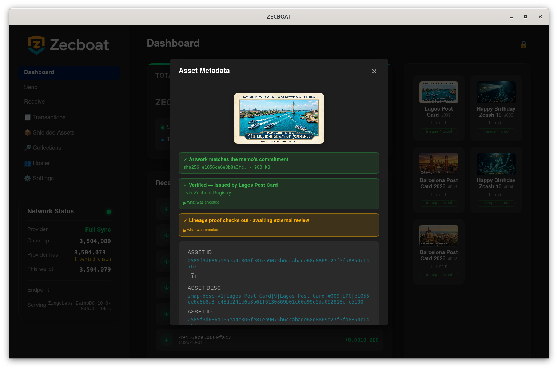Click the Lagos Post Card artwork image
The image size is (558, 369).
point(279,118)
